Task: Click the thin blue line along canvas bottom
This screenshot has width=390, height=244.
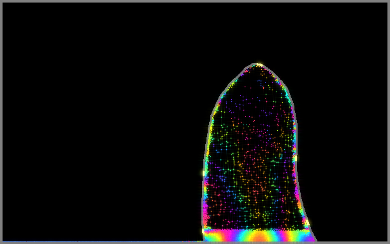Action: 102,241
